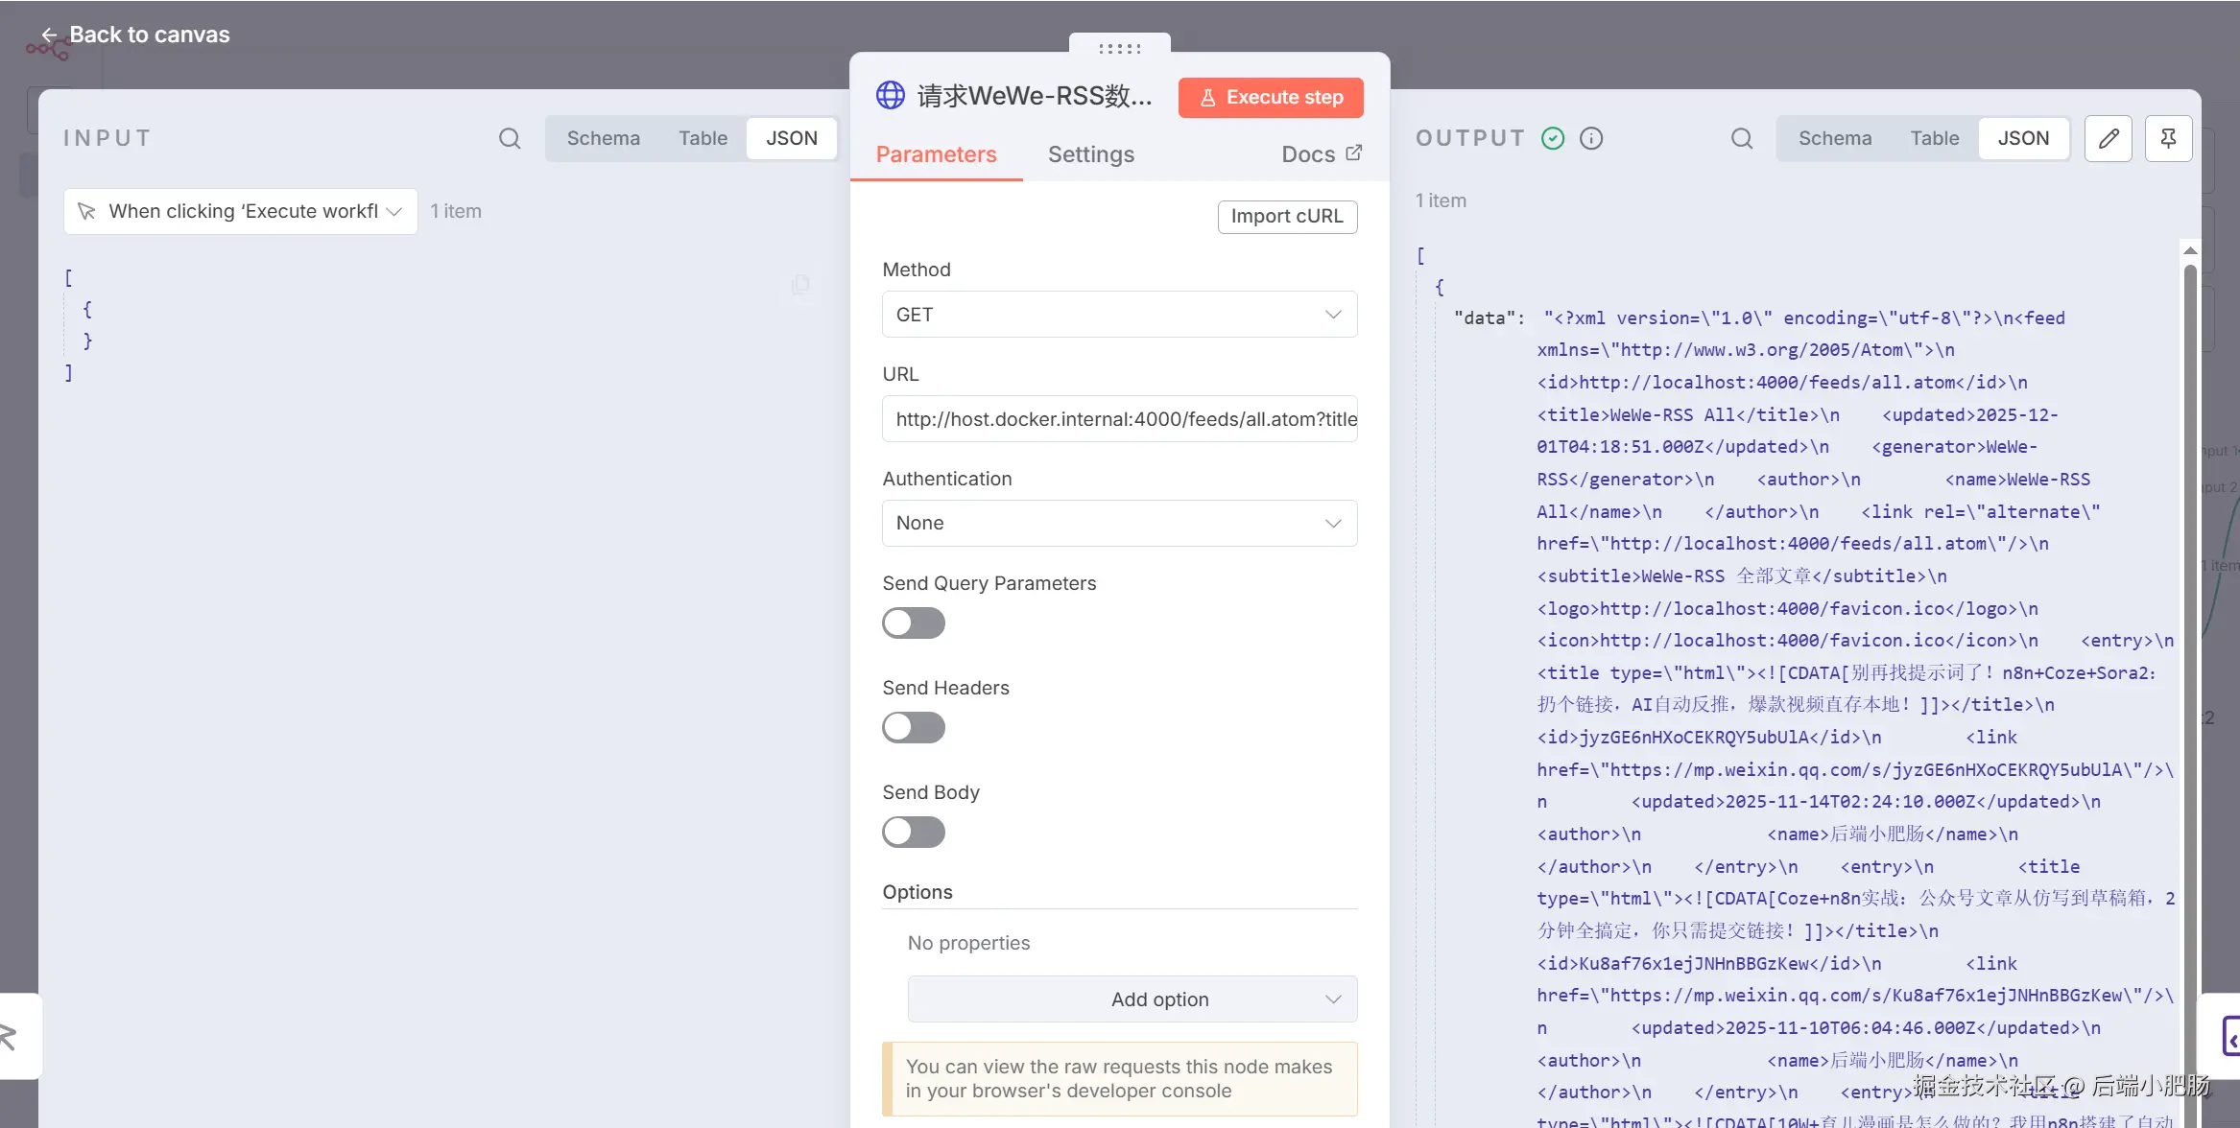Pin the output data with pin icon
The height and width of the screenshot is (1128, 2240).
(2168, 138)
